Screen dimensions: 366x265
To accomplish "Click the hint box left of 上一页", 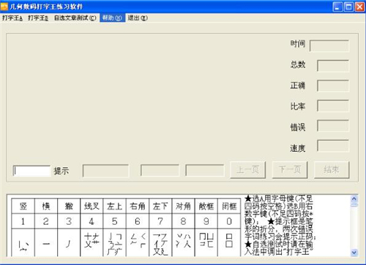I will pyautogui.click(x=205, y=170).
